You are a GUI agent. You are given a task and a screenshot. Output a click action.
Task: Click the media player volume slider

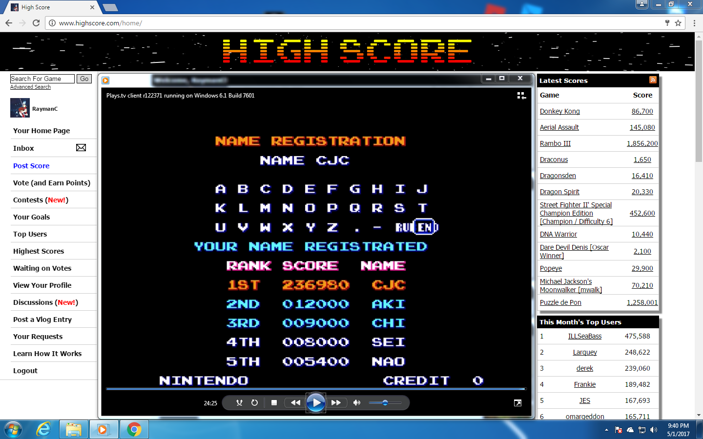pos(385,403)
